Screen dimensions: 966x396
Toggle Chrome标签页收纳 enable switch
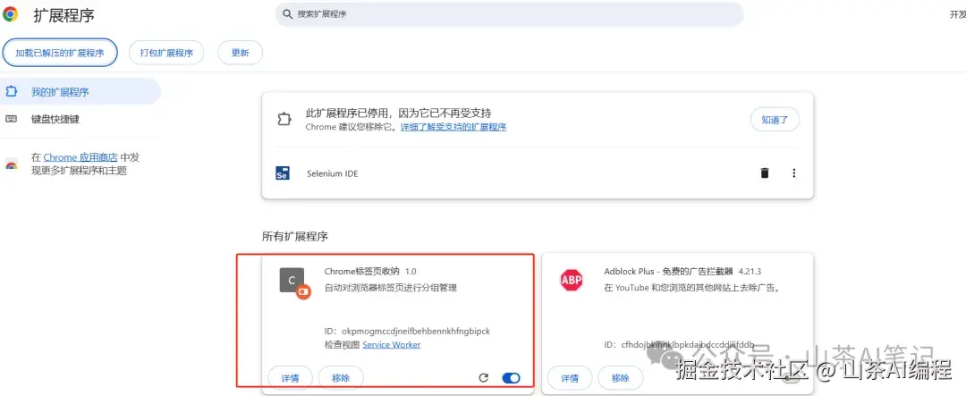click(x=512, y=378)
